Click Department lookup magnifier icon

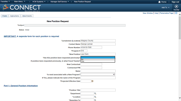click(x=95, y=93)
